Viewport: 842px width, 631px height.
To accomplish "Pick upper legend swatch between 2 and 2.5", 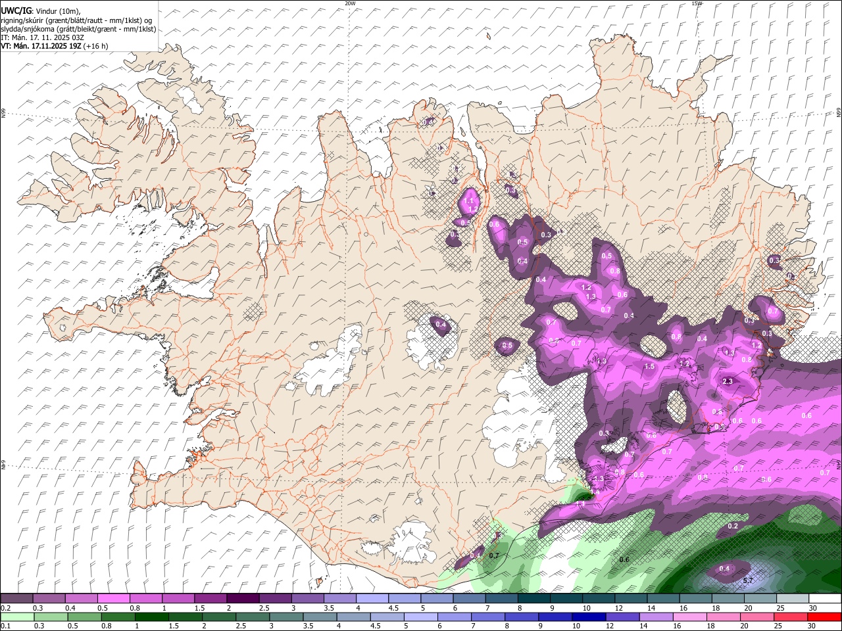I will click(x=243, y=598).
